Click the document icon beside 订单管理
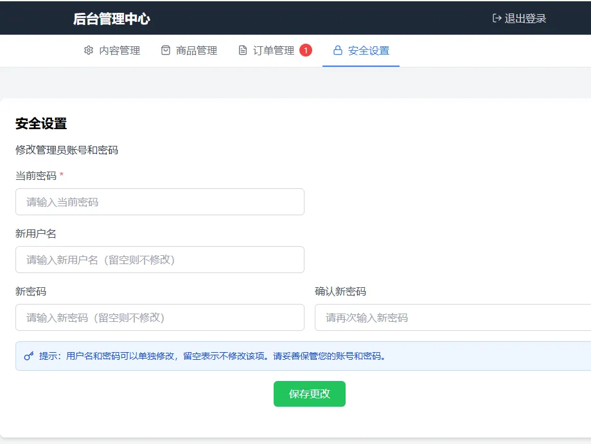 [x=242, y=49]
